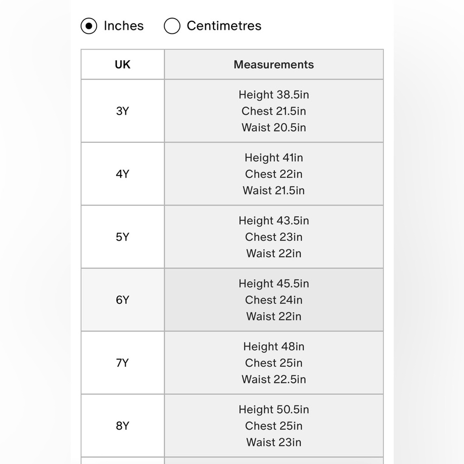Click the Centimetres label text
464x464 pixels.
(224, 26)
